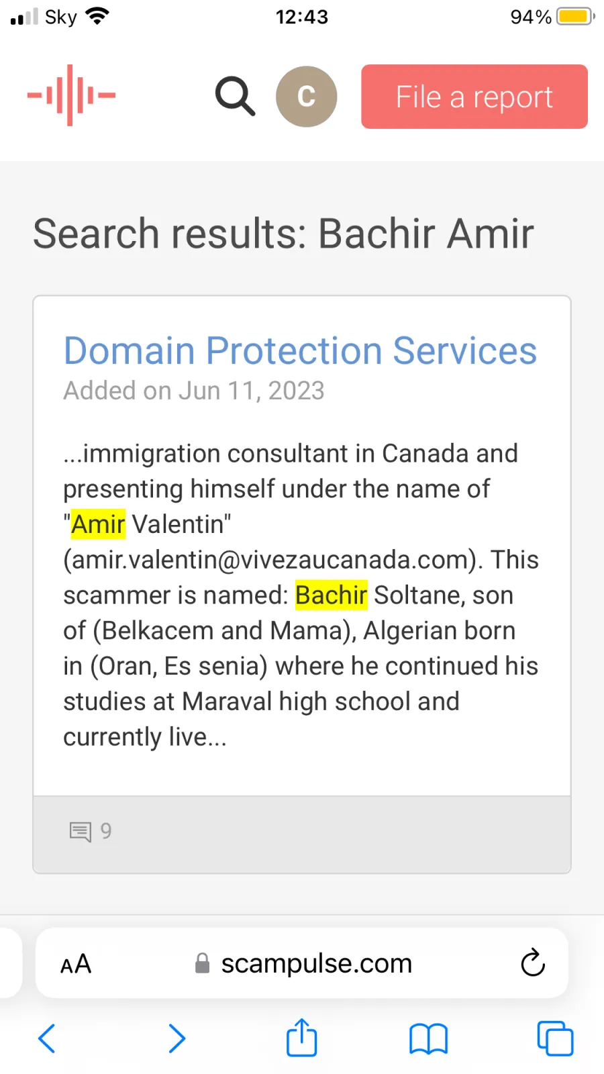Go forward with Safari forward arrow
This screenshot has height=1074, width=604.
pos(177,1038)
